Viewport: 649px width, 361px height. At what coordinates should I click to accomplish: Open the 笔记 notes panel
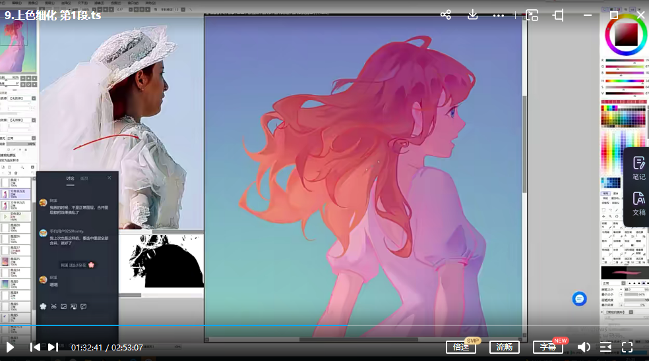pyautogui.click(x=638, y=167)
